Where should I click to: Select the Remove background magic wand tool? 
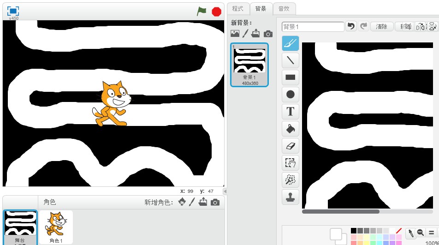pos(291,180)
